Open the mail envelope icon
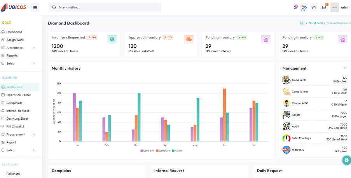Screen dimensions: 351x178 click(324, 7)
